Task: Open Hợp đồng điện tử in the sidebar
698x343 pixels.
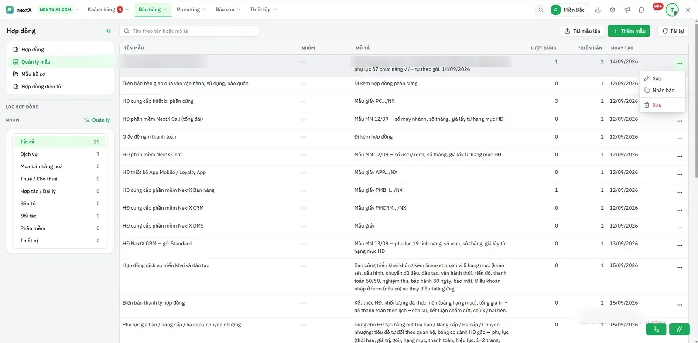Action: [60, 86]
